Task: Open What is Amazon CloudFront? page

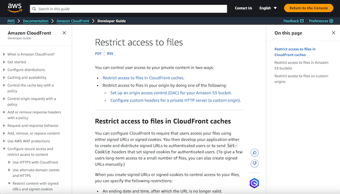Action: point(31,54)
